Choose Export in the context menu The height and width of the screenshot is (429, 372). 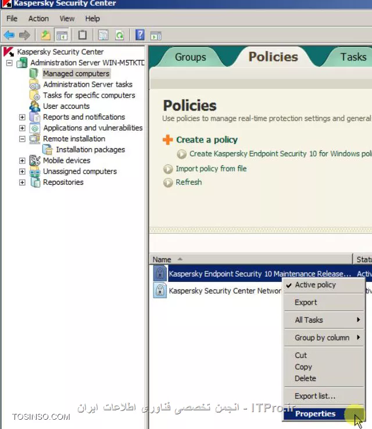(x=324, y=302)
